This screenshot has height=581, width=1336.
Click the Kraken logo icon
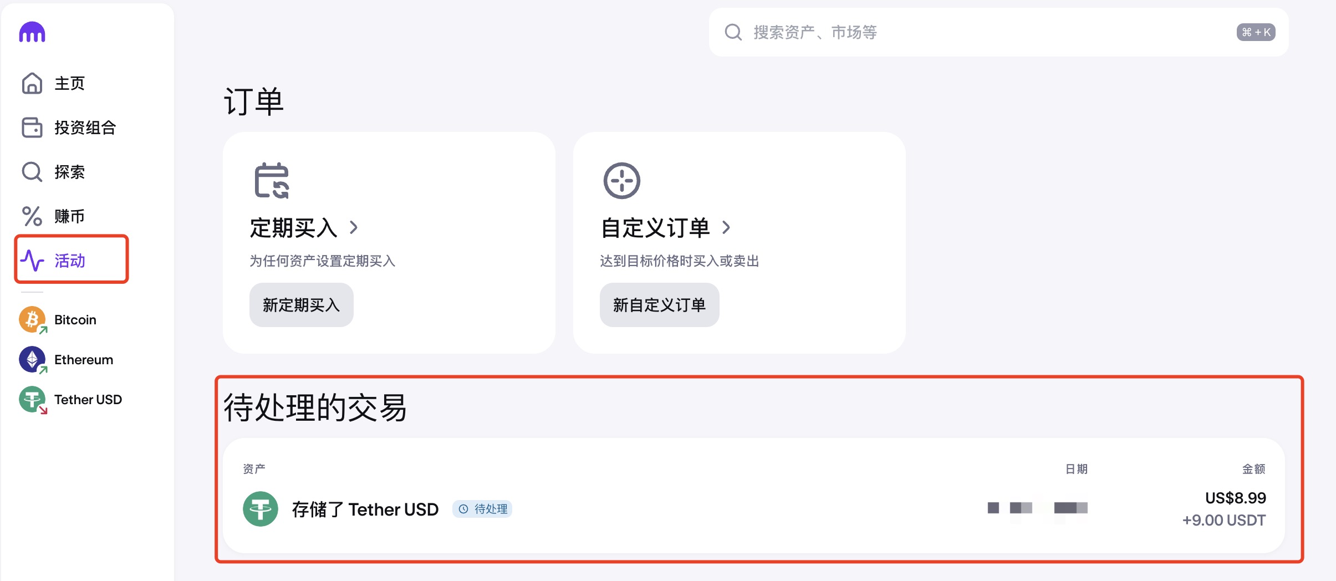coord(32,32)
